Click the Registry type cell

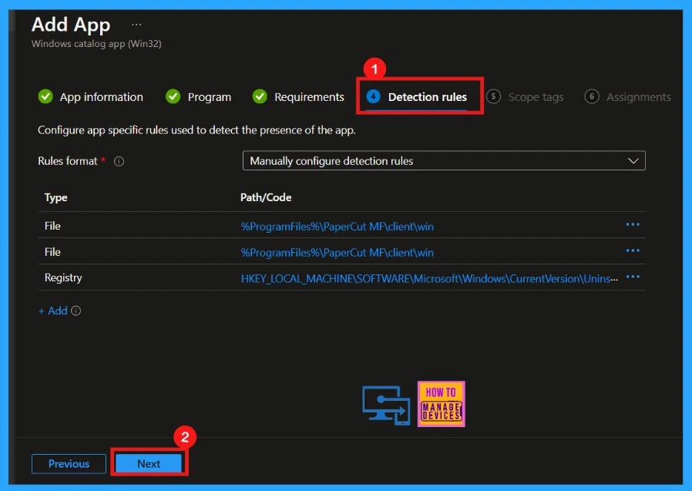63,277
